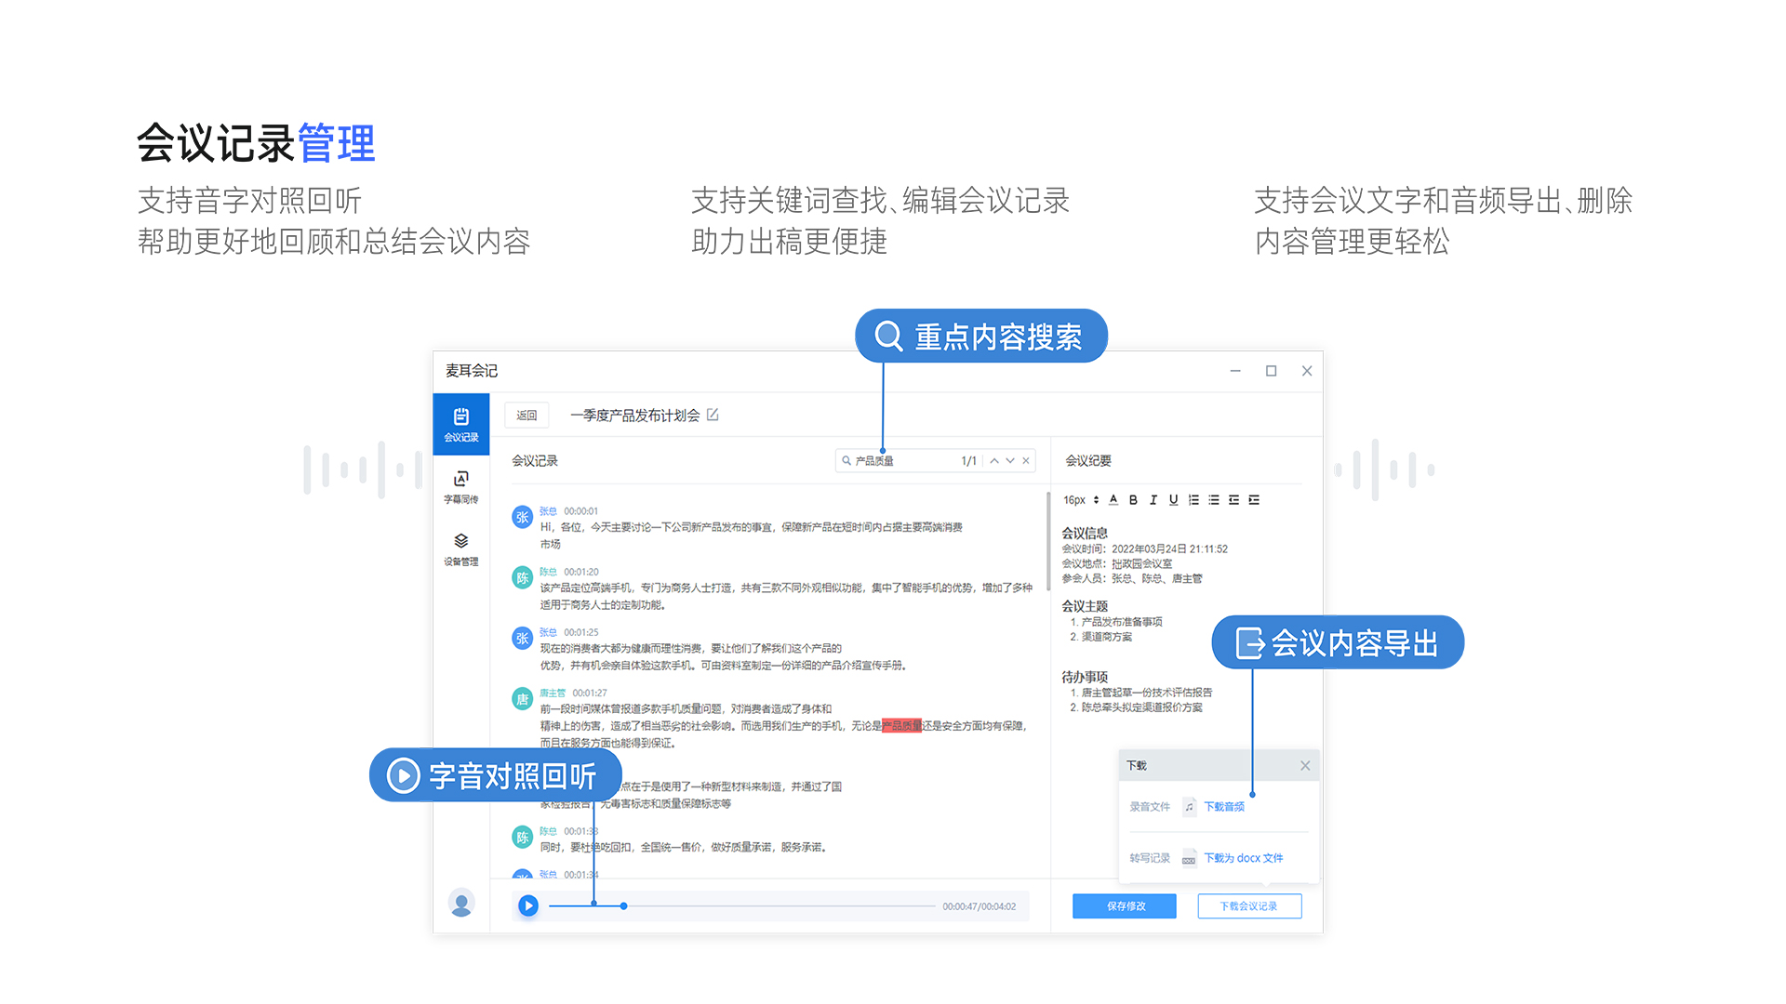Increase the indent in the editor

1254,500
